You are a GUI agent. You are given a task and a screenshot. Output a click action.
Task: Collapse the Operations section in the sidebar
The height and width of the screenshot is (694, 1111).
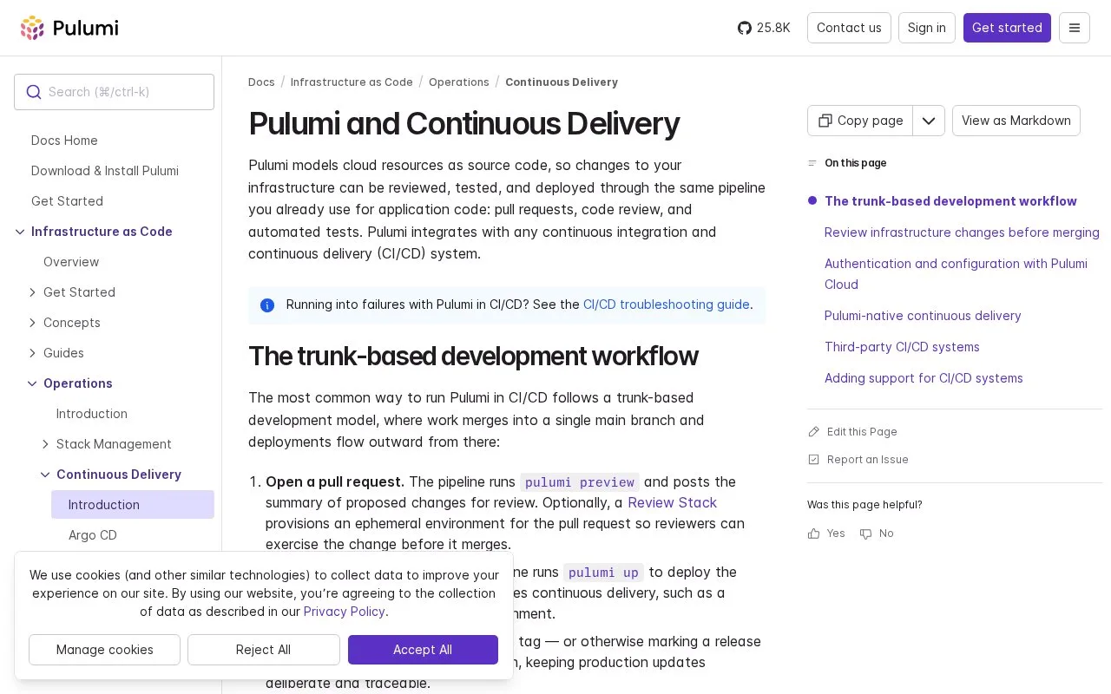click(32, 383)
